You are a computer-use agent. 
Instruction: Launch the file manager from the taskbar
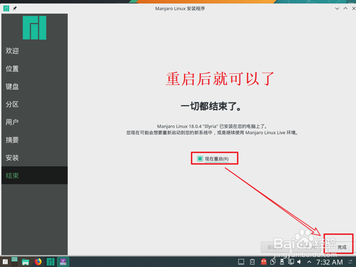25,262
